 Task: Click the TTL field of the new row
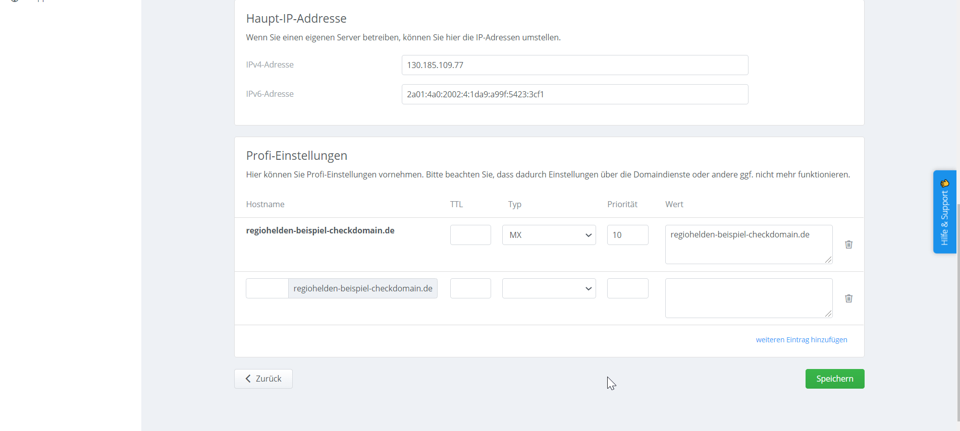tap(470, 288)
